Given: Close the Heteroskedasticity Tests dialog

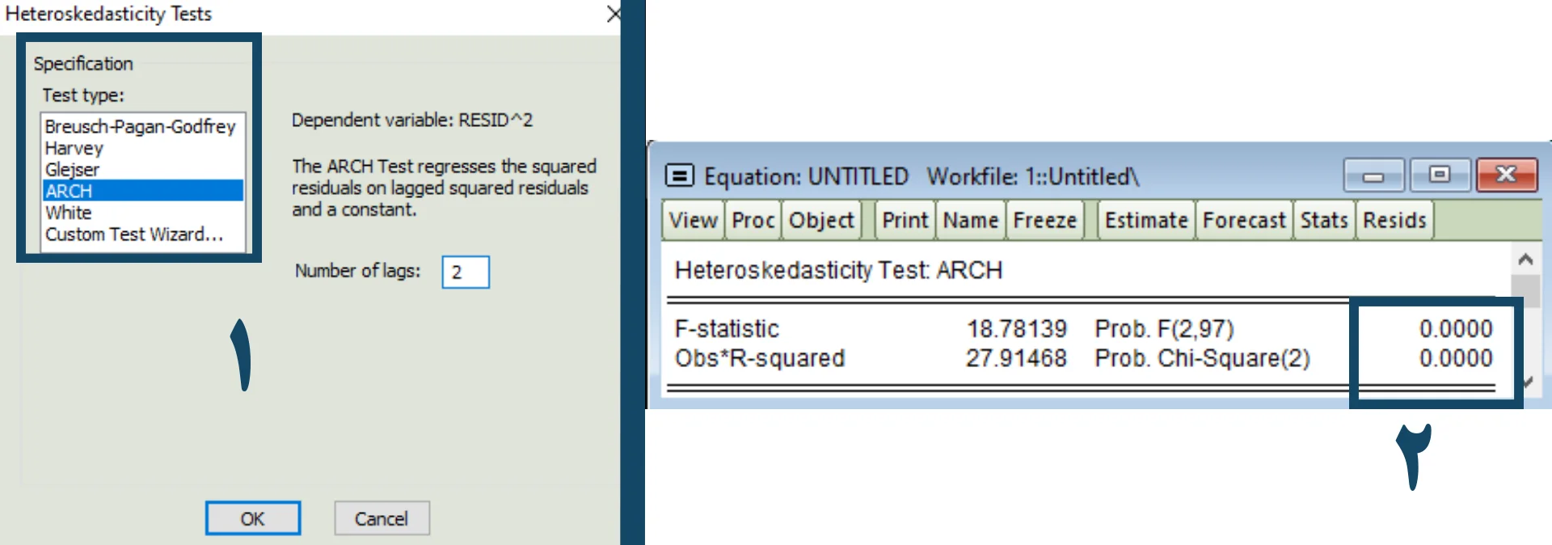Looking at the screenshot, I should click(x=614, y=14).
